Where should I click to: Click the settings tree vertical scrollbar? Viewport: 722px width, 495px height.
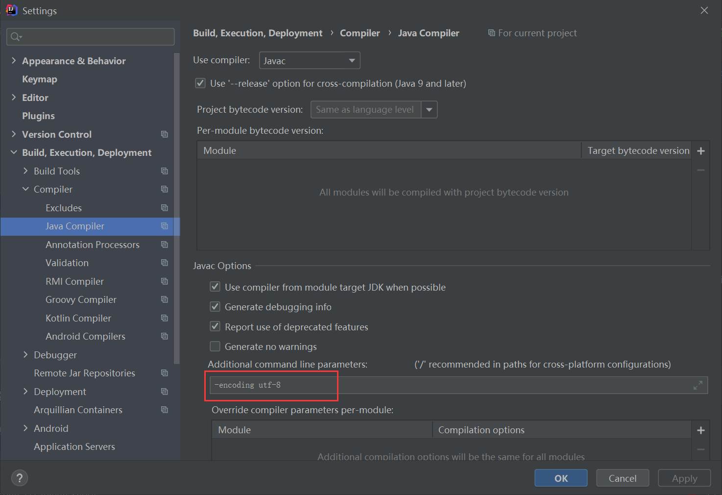click(177, 208)
